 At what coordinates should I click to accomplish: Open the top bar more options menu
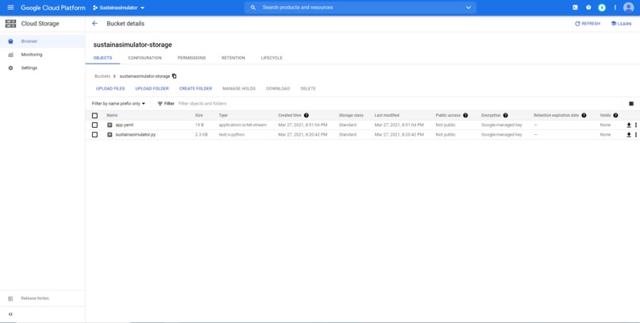coord(615,7)
